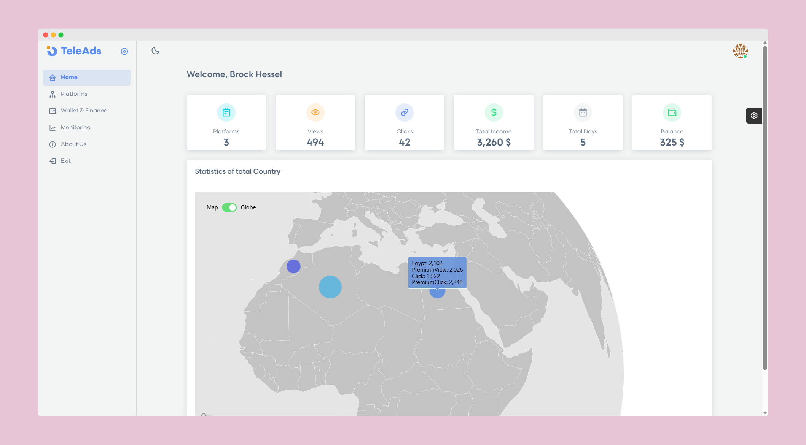Viewport: 806px width, 445px height.
Task: Click the Total Days calendar icon
Action: (x=583, y=112)
